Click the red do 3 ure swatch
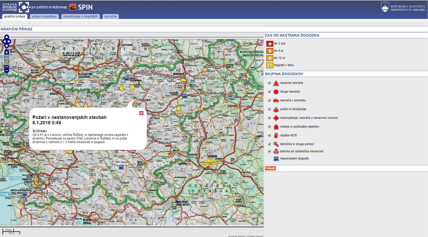Screen dimensions: 428x237 tap(270, 44)
